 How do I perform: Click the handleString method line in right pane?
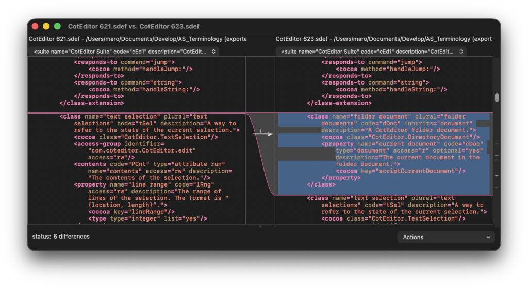coord(391,89)
